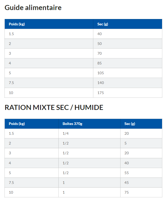Image resolution: width=166 pixels, height=200 pixels.
Task: Click the 'RATION MIXTE SEC / HUMIDE' heading
Action: point(54,108)
